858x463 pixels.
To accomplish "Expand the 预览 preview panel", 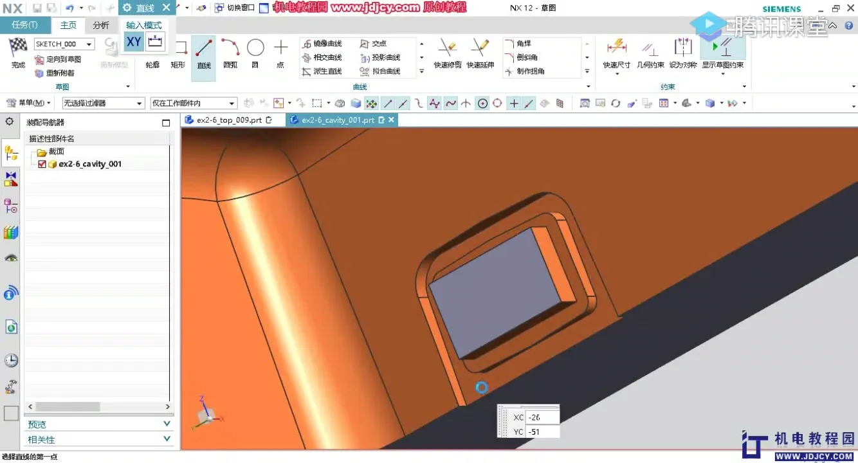I will click(167, 424).
